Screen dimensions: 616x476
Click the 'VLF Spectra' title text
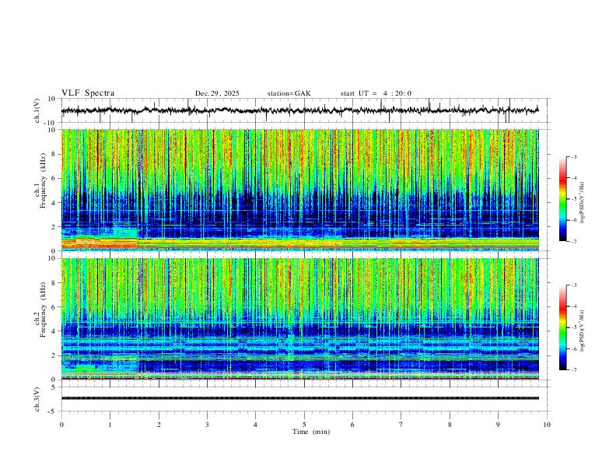tap(88, 93)
